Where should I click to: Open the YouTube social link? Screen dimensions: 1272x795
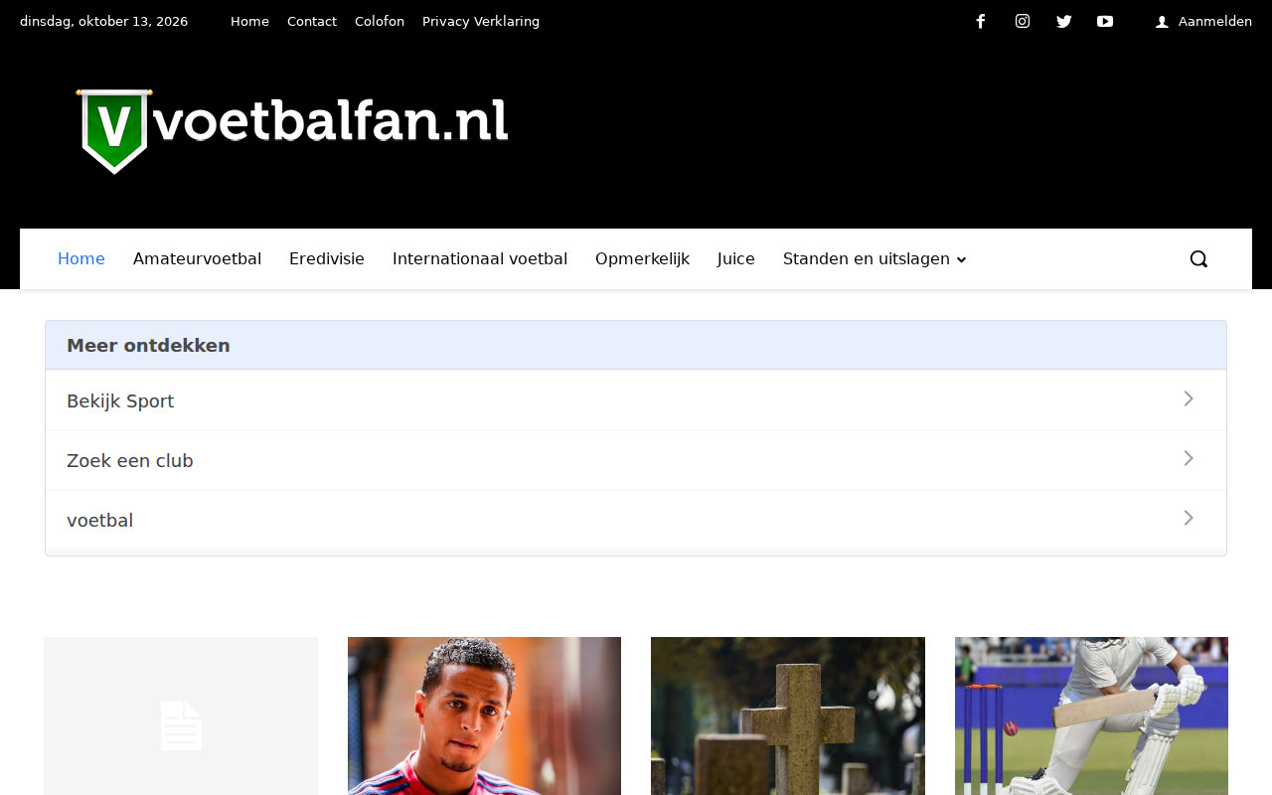coord(1105,22)
